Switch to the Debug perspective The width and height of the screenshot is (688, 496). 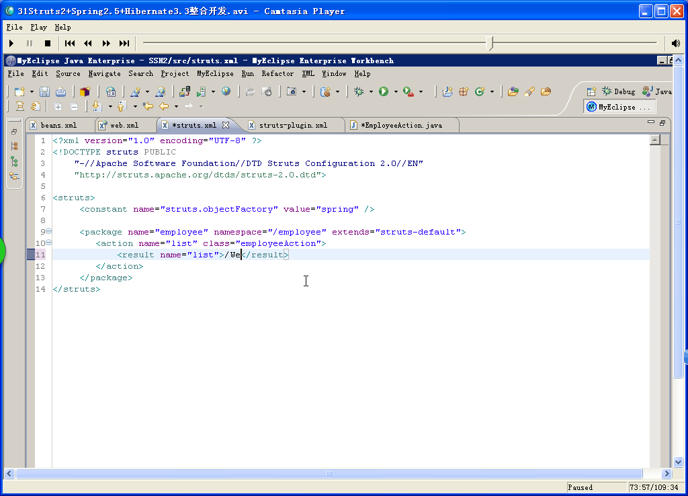pyautogui.click(x=619, y=91)
